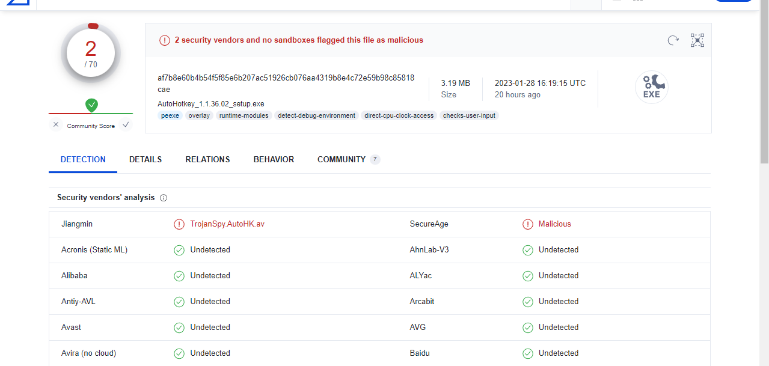The height and width of the screenshot is (366, 769).
Task: Click the SecureAge vendor name
Action: click(429, 224)
